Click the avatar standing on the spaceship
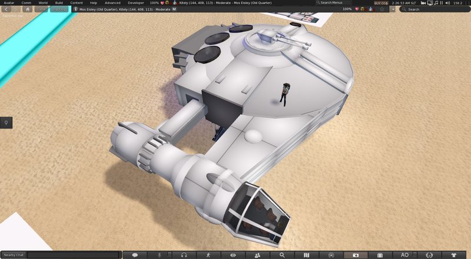 pos(284,94)
